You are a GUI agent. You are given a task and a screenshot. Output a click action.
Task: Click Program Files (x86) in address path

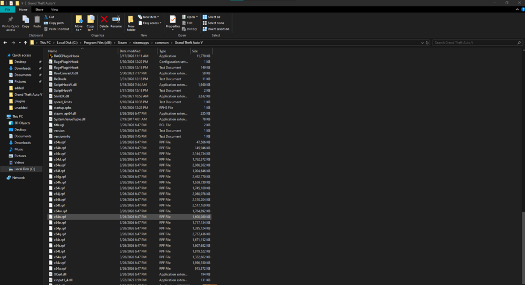click(98, 43)
